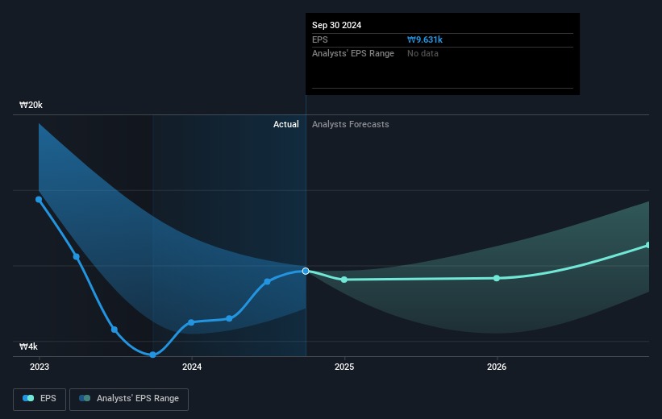Image resolution: width=662 pixels, height=419 pixels.
Task: Toggle the Analysts' EPS Range legend
Action: click(x=129, y=399)
